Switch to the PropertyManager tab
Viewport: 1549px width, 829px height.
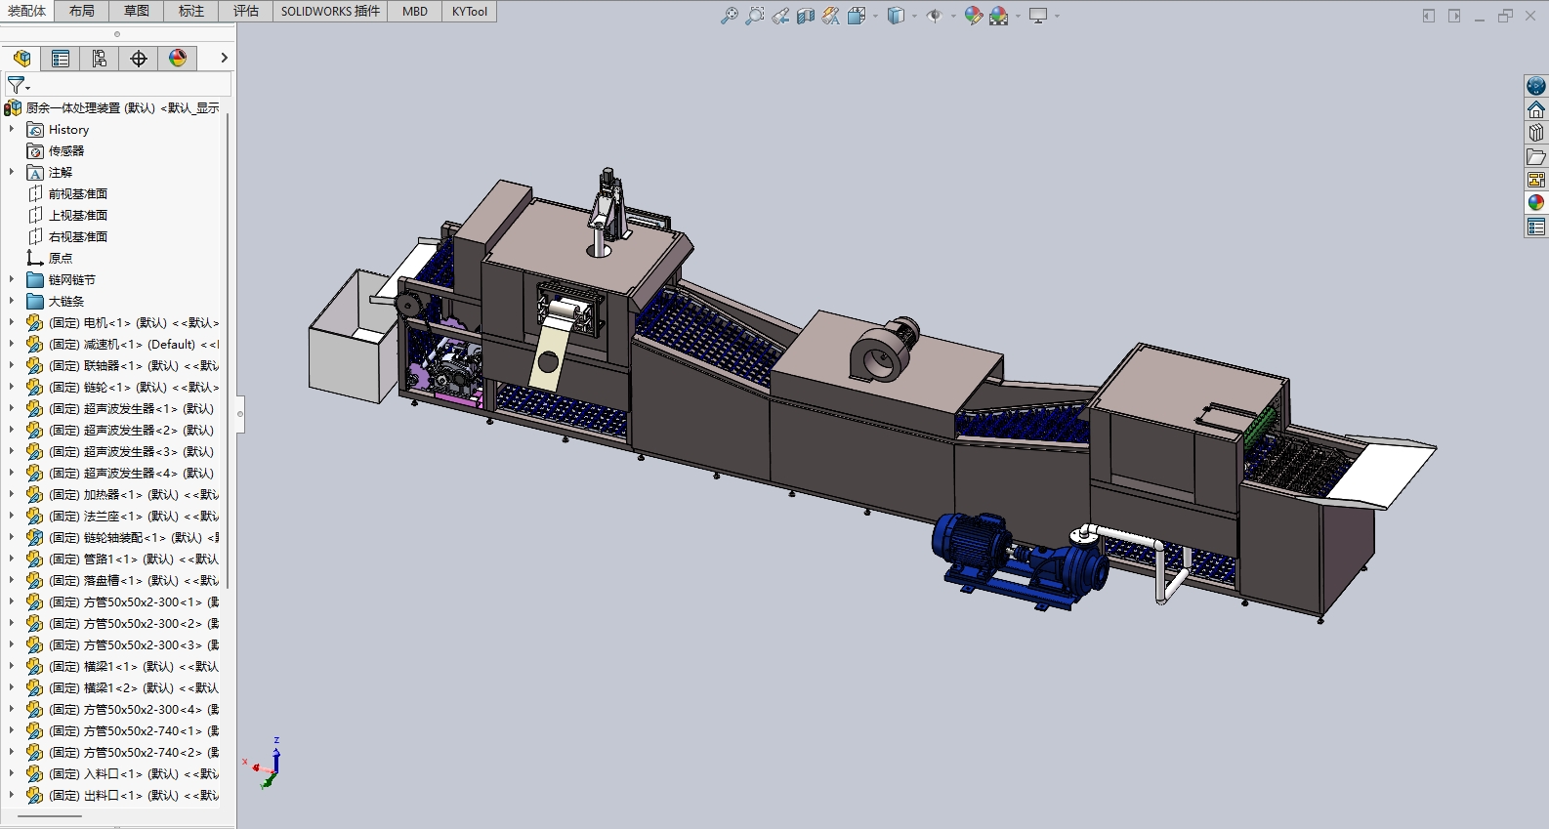coord(61,59)
